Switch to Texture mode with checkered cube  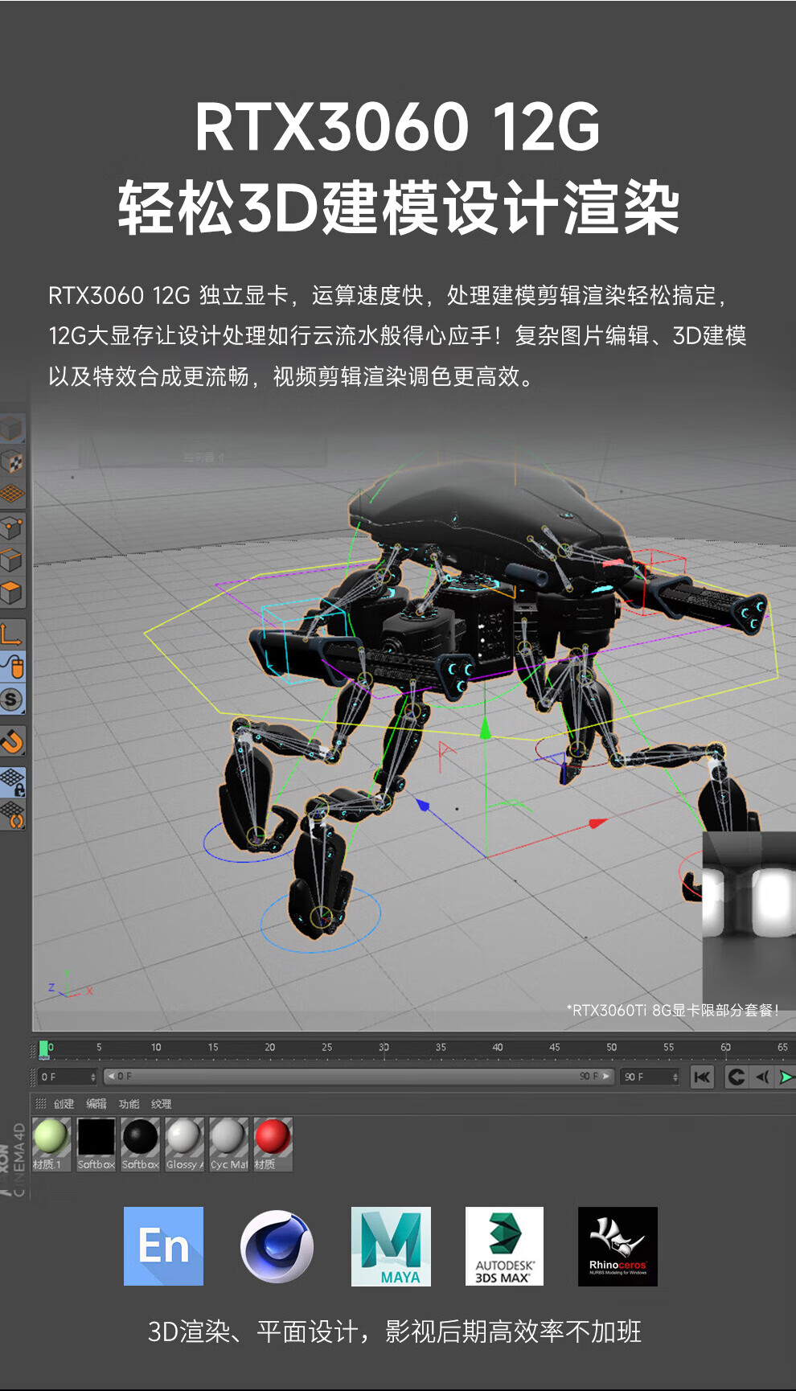point(11,462)
